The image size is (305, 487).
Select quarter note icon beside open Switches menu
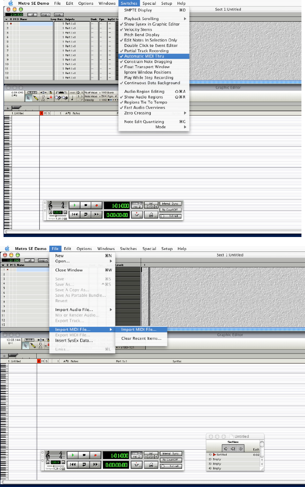[x=72, y=98]
